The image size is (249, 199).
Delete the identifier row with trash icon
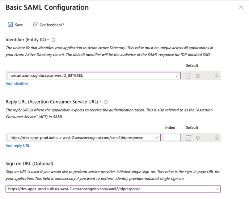pos(216,76)
